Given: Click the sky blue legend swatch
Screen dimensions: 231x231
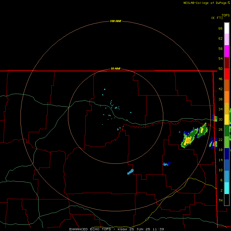Looking at the screenshot, I should click(227, 177).
